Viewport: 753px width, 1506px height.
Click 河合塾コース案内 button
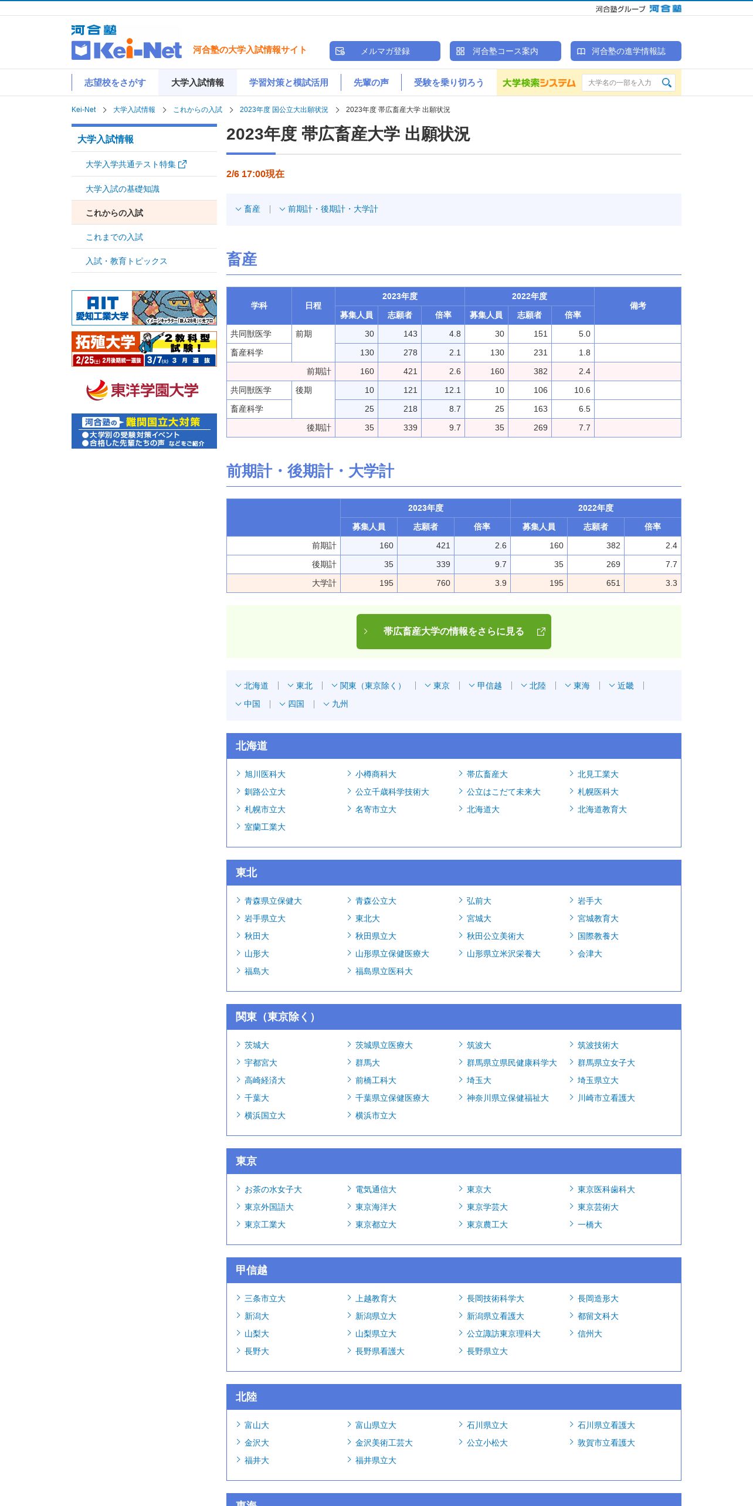click(506, 51)
